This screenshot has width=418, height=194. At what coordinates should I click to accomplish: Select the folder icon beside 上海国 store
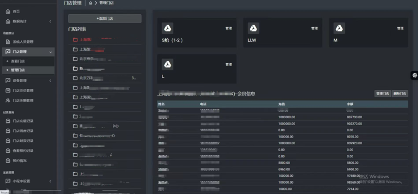point(75,97)
